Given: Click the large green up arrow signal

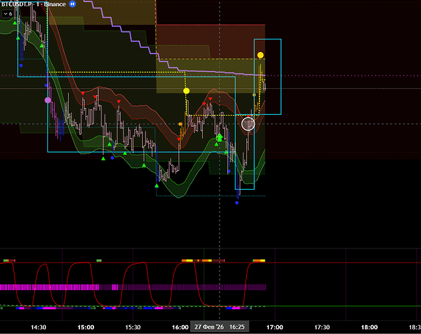Looking at the screenshot, I should (x=219, y=138).
